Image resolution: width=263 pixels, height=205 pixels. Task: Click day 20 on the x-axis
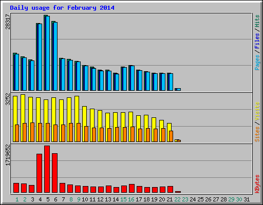click(x=162, y=199)
